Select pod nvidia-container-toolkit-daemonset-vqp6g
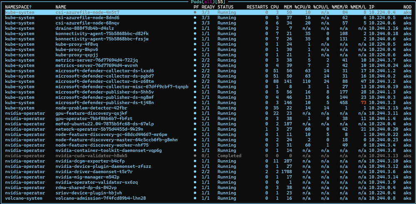The image size is (416, 204). (208, 150)
